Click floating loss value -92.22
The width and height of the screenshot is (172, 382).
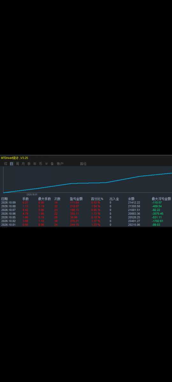[156, 210]
